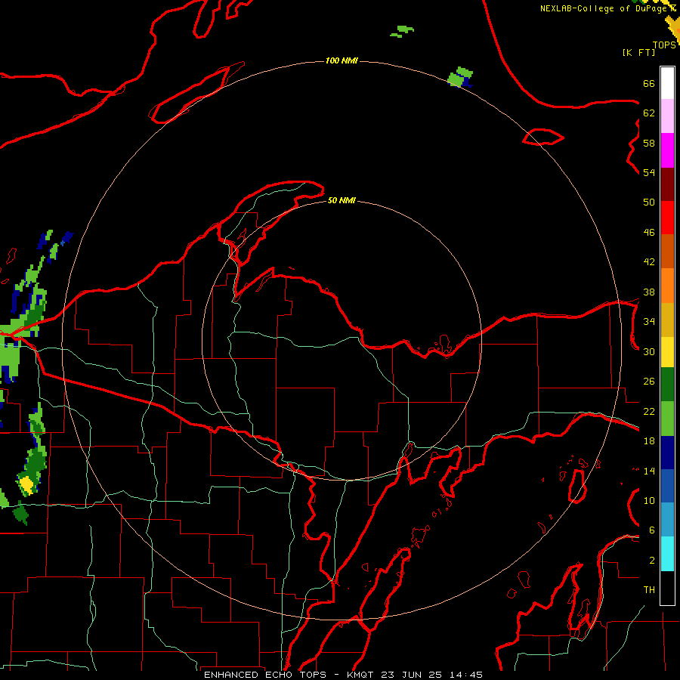680x680 pixels.
Task: Click the dark red legend swatch
Action: pos(667,184)
